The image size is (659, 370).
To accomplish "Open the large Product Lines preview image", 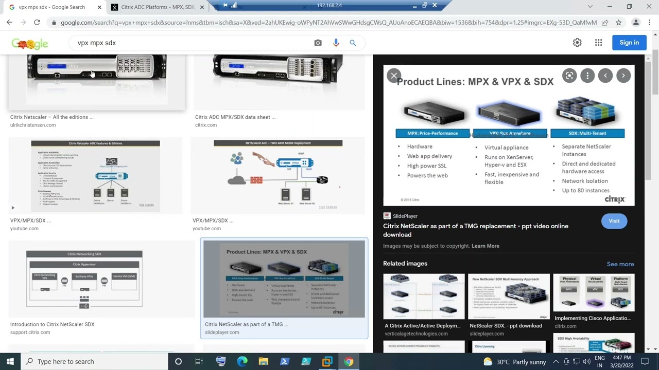I will (x=509, y=136).
